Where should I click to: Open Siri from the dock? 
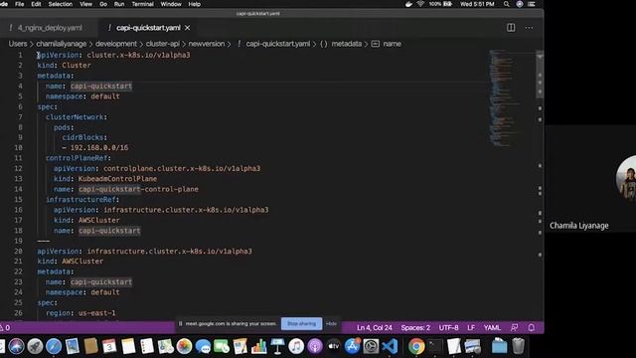pyautogui.click(x=16, y=346)
